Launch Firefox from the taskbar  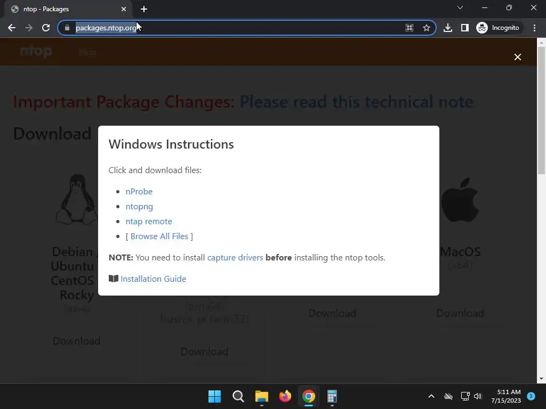(285, 396)
